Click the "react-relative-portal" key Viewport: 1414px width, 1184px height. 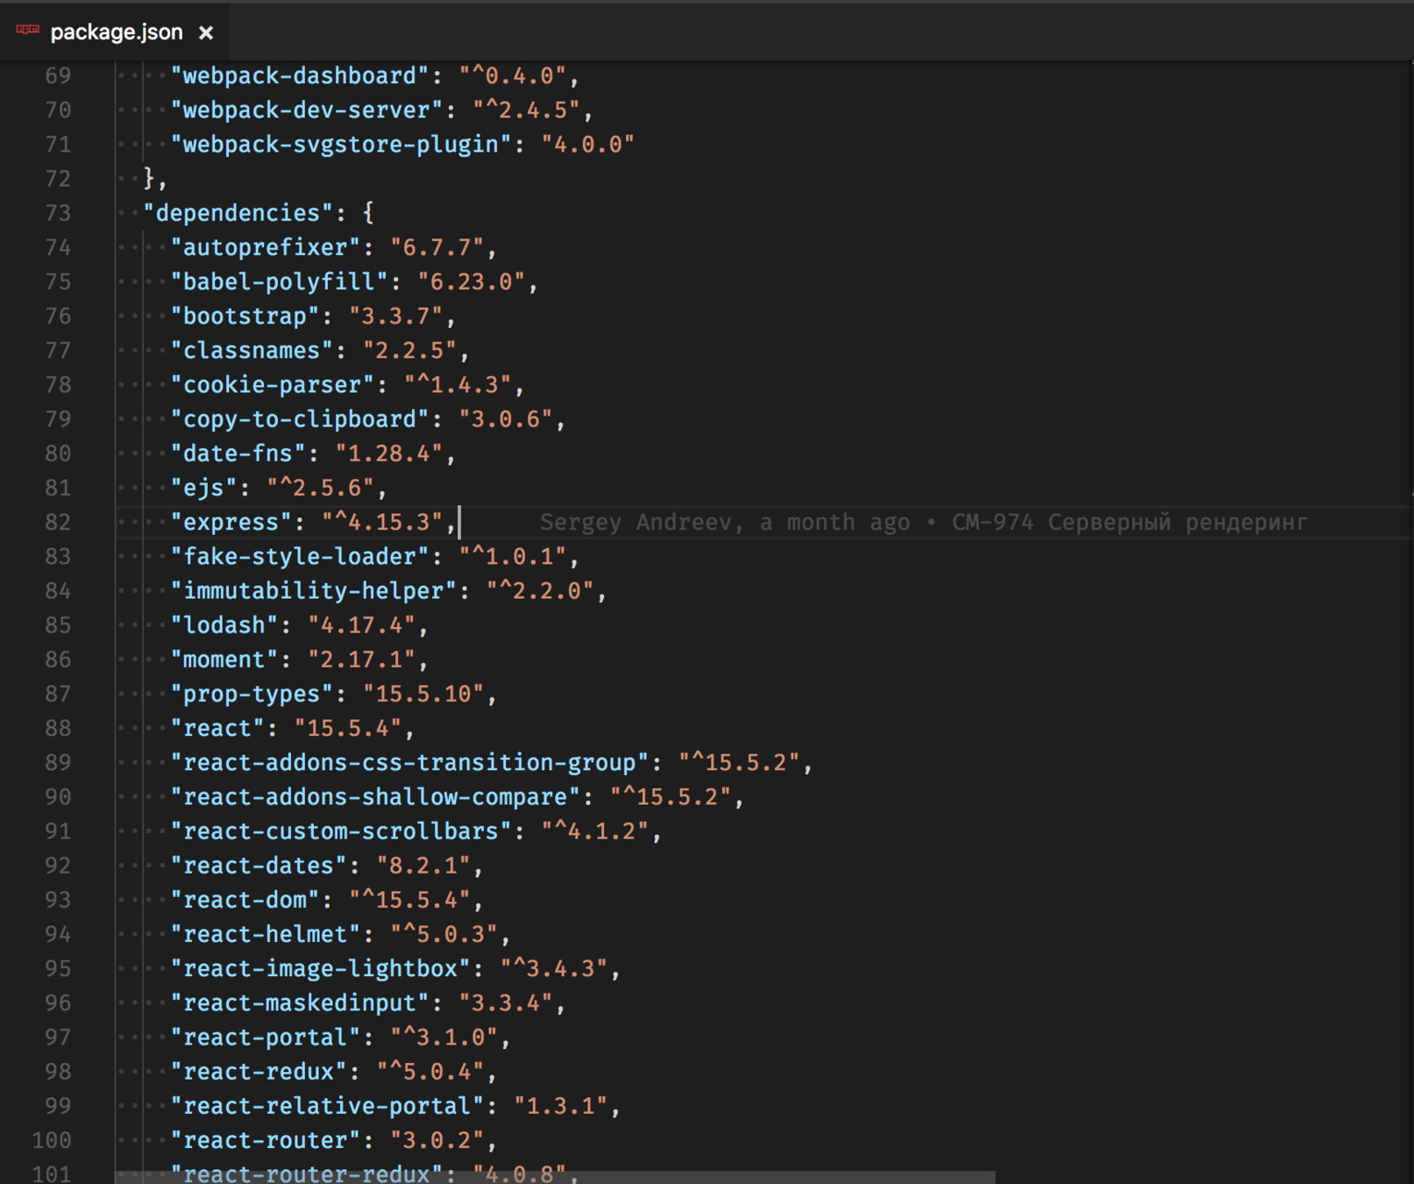pos(327,1106)
